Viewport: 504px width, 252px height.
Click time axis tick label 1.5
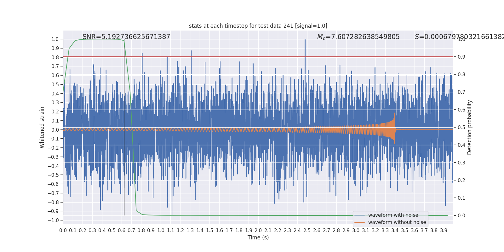point(209,231)
